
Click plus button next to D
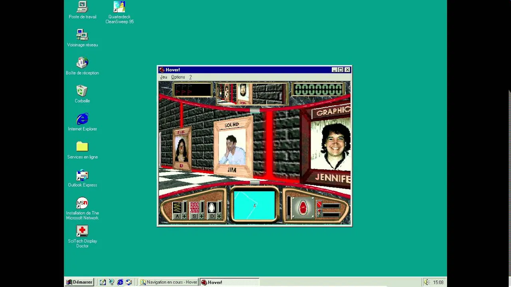(x=219, y=216)
